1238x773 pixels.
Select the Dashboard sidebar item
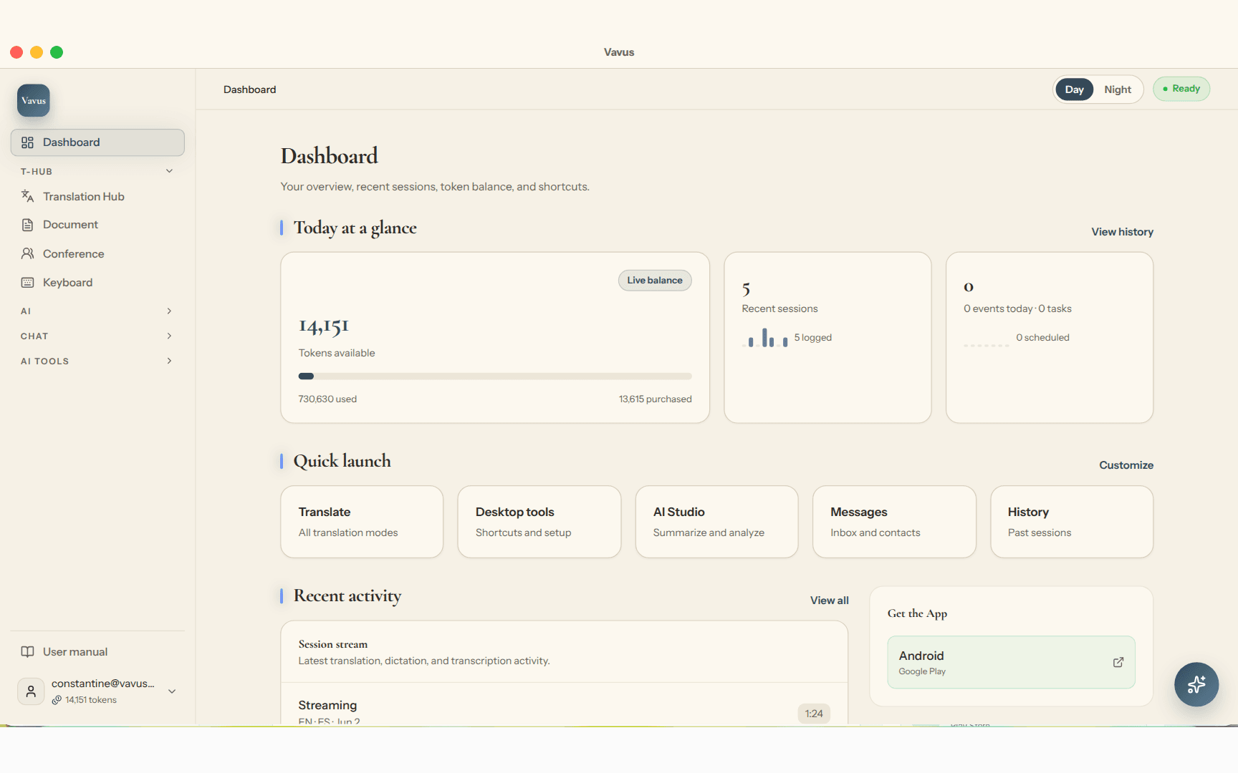(x=97, y=142)
